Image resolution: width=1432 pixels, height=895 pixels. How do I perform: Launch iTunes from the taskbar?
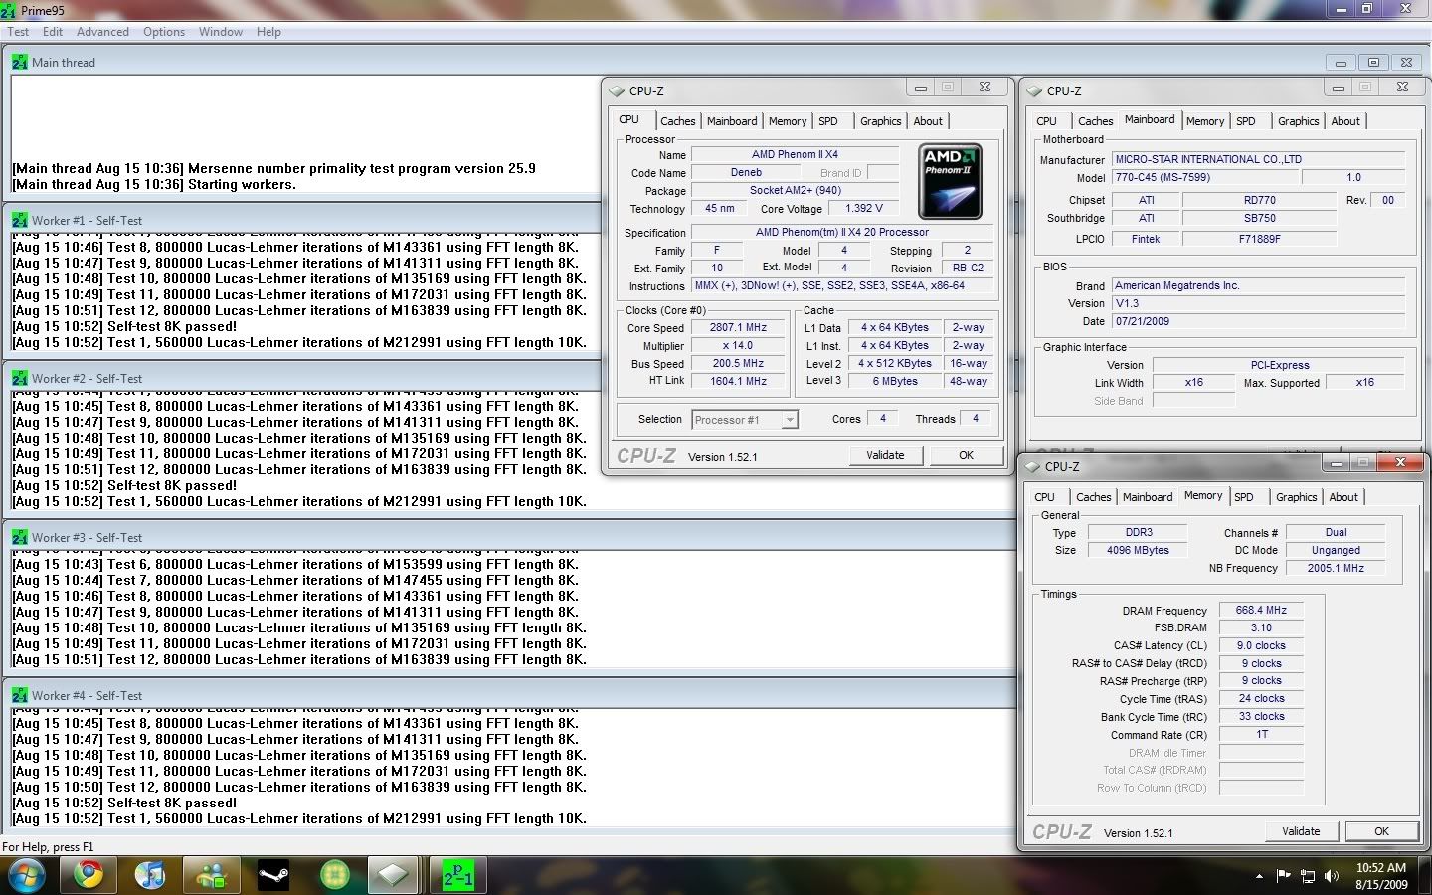(150, 875)
